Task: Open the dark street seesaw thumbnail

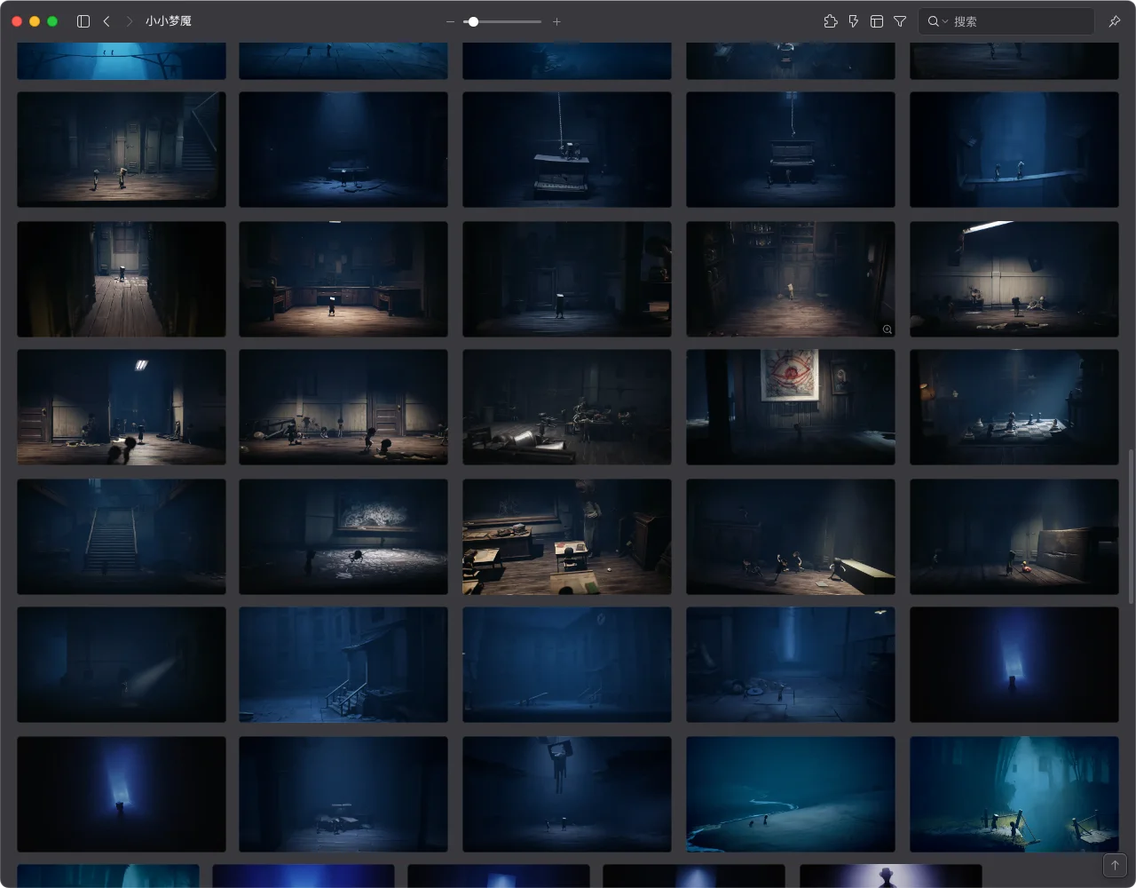Action: (x=567, y=664)
